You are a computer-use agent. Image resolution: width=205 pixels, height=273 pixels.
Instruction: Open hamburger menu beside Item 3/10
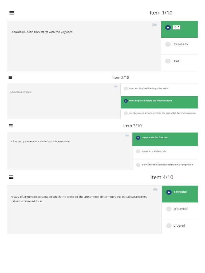click(x=11, y=126)
